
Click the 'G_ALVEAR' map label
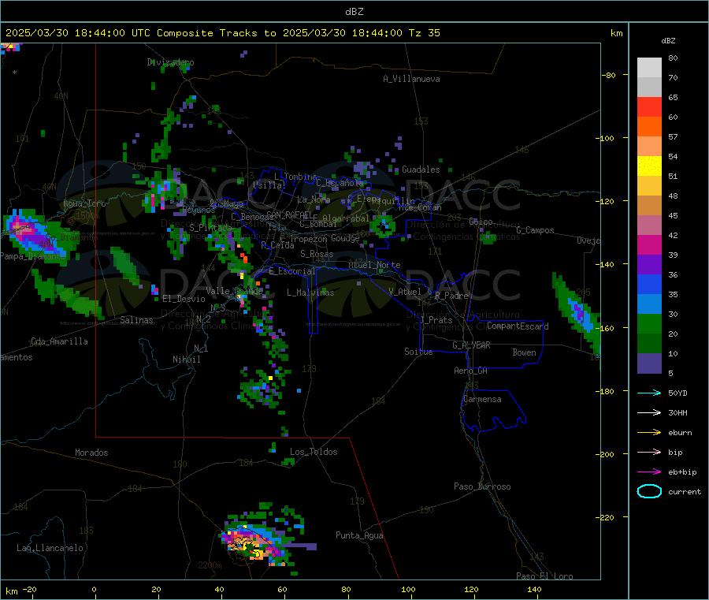click(x=471, y=345)
